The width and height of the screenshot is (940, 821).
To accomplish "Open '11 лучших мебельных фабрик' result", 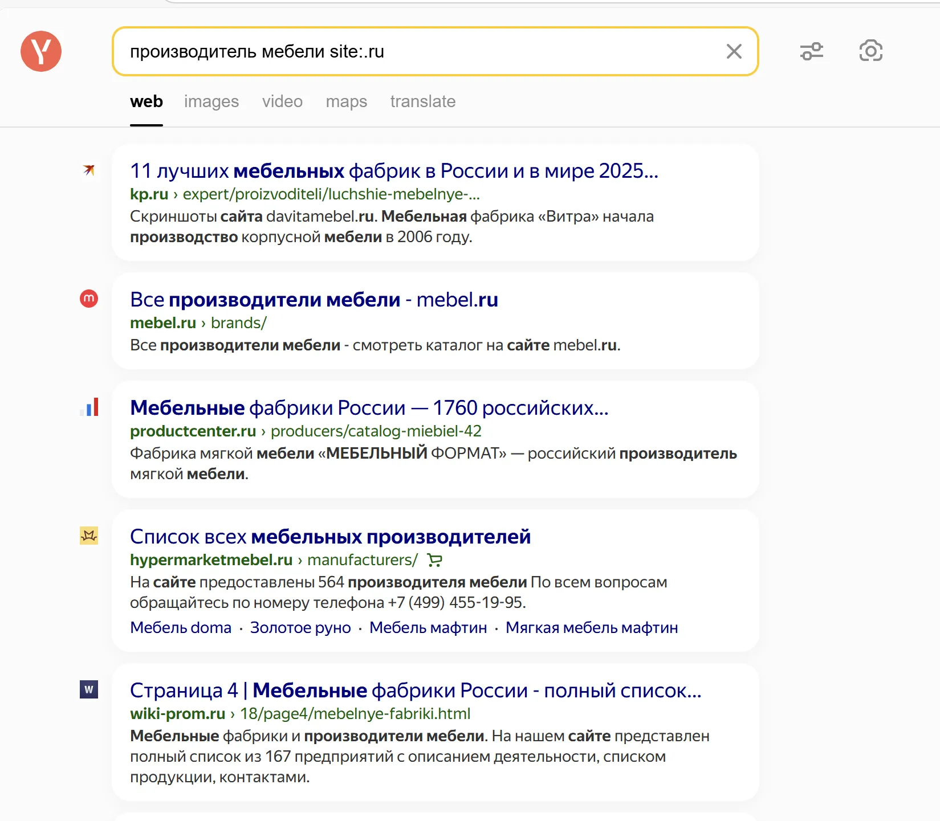I will 394,171.
